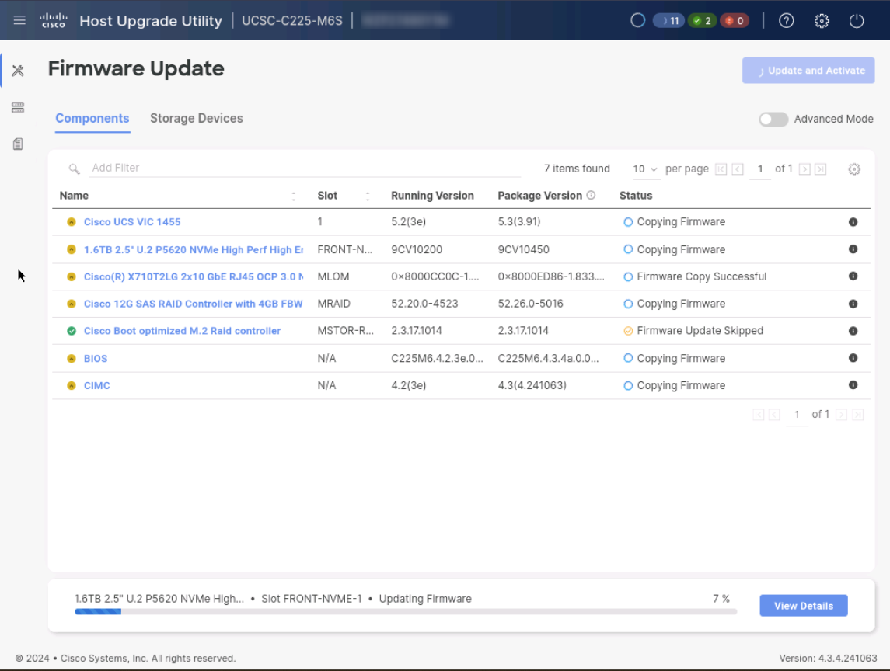Click the Package Version info icon
This screenshot has width=890, height=671.
[591, 195]
